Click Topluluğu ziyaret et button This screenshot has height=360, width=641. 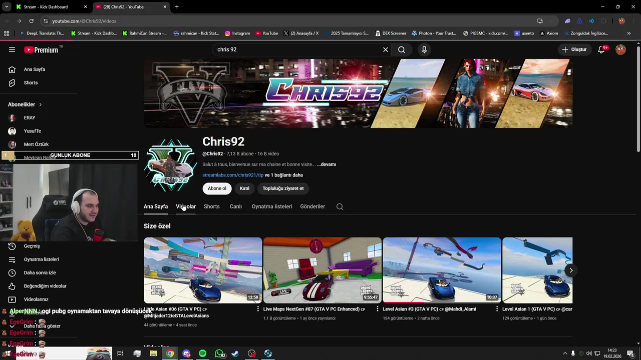(283, 188)
